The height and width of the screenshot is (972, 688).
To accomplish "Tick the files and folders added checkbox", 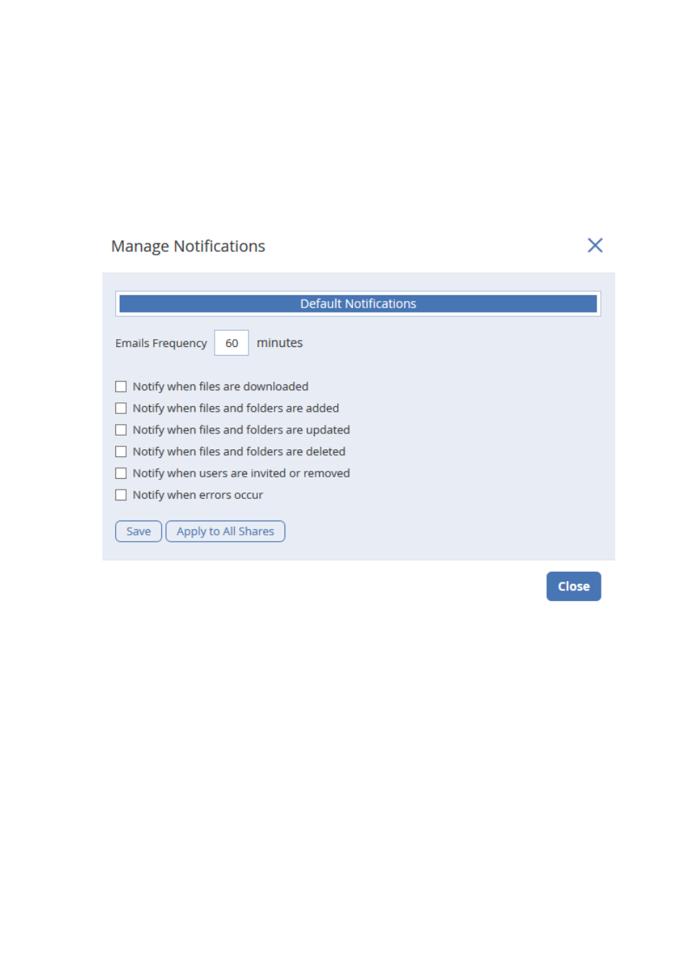I will [121, 408].
